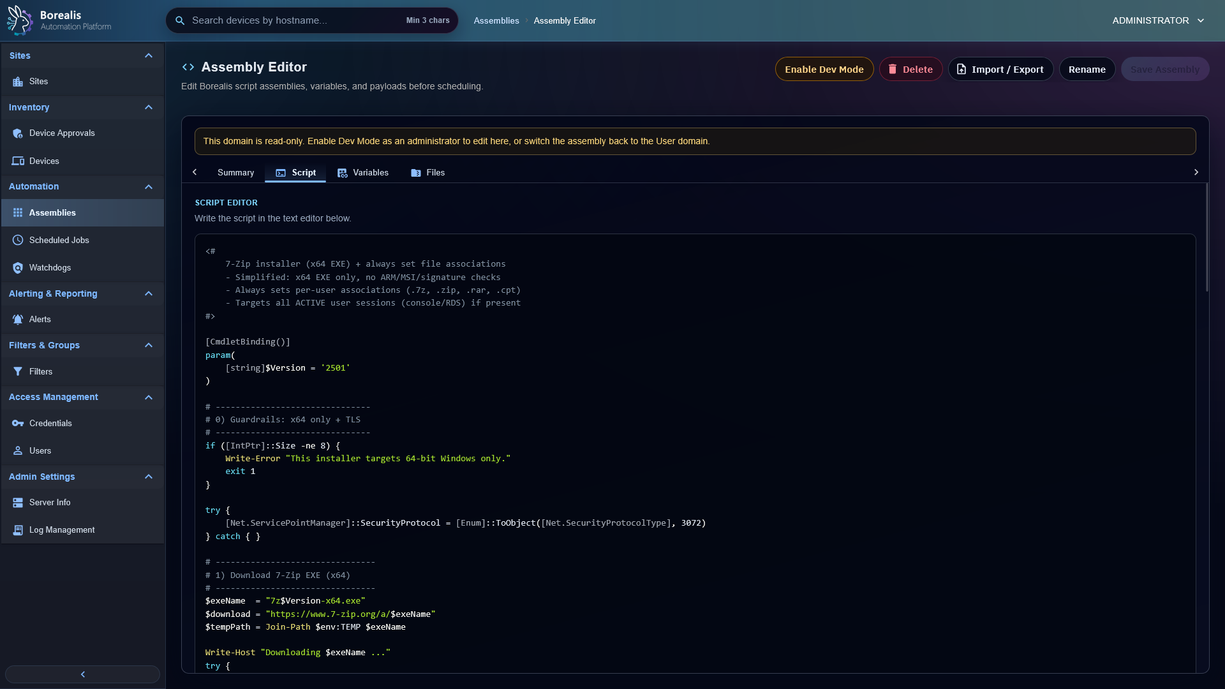Image resolution: width=1225 pixels, height=689 pixels.
Task: Click the search magnifier icon
Action: coord(180,20)
